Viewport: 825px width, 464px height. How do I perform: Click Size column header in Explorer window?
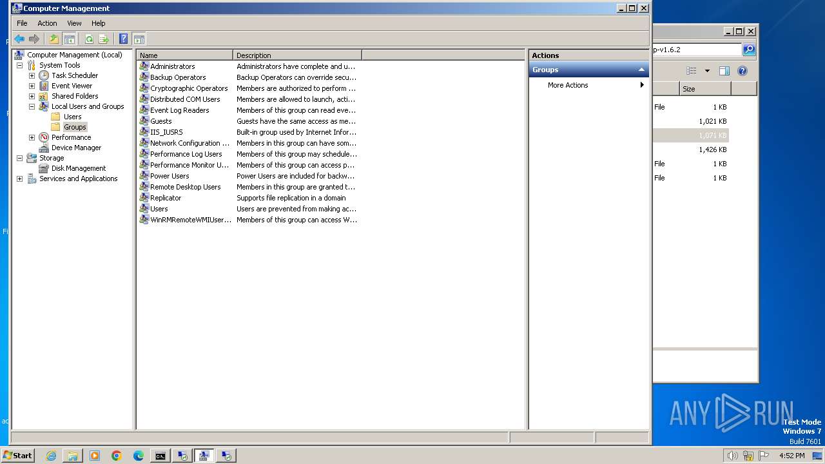click(705, 89)
